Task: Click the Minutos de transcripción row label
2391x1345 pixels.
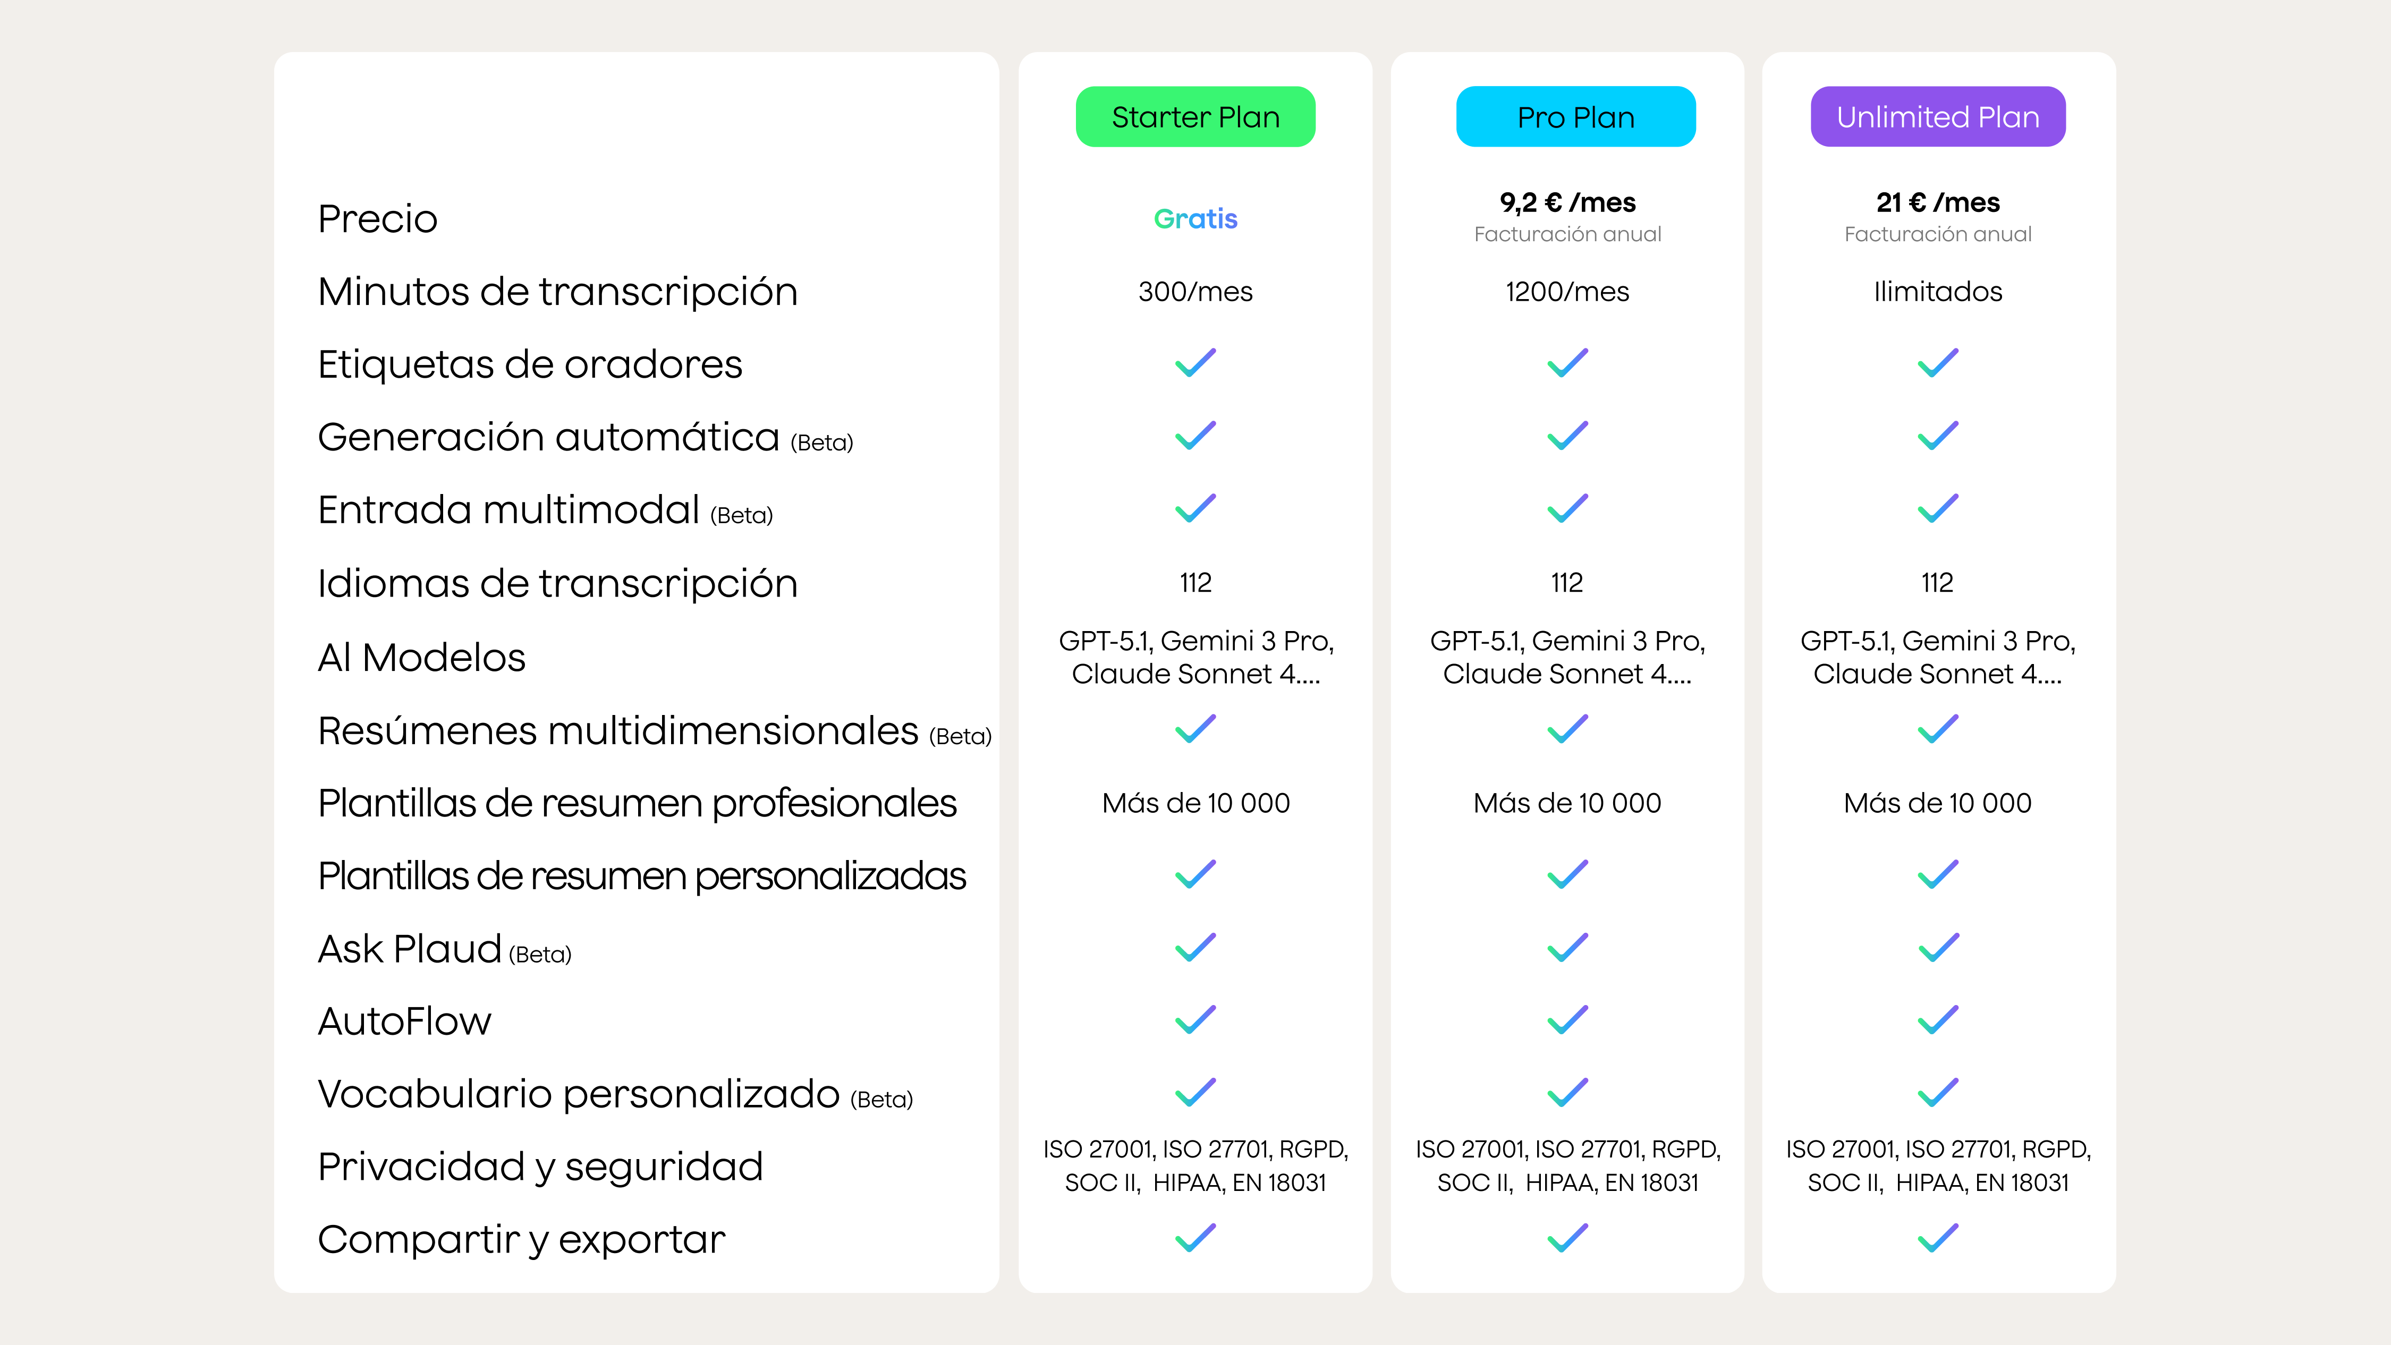Action: [557, 292]
